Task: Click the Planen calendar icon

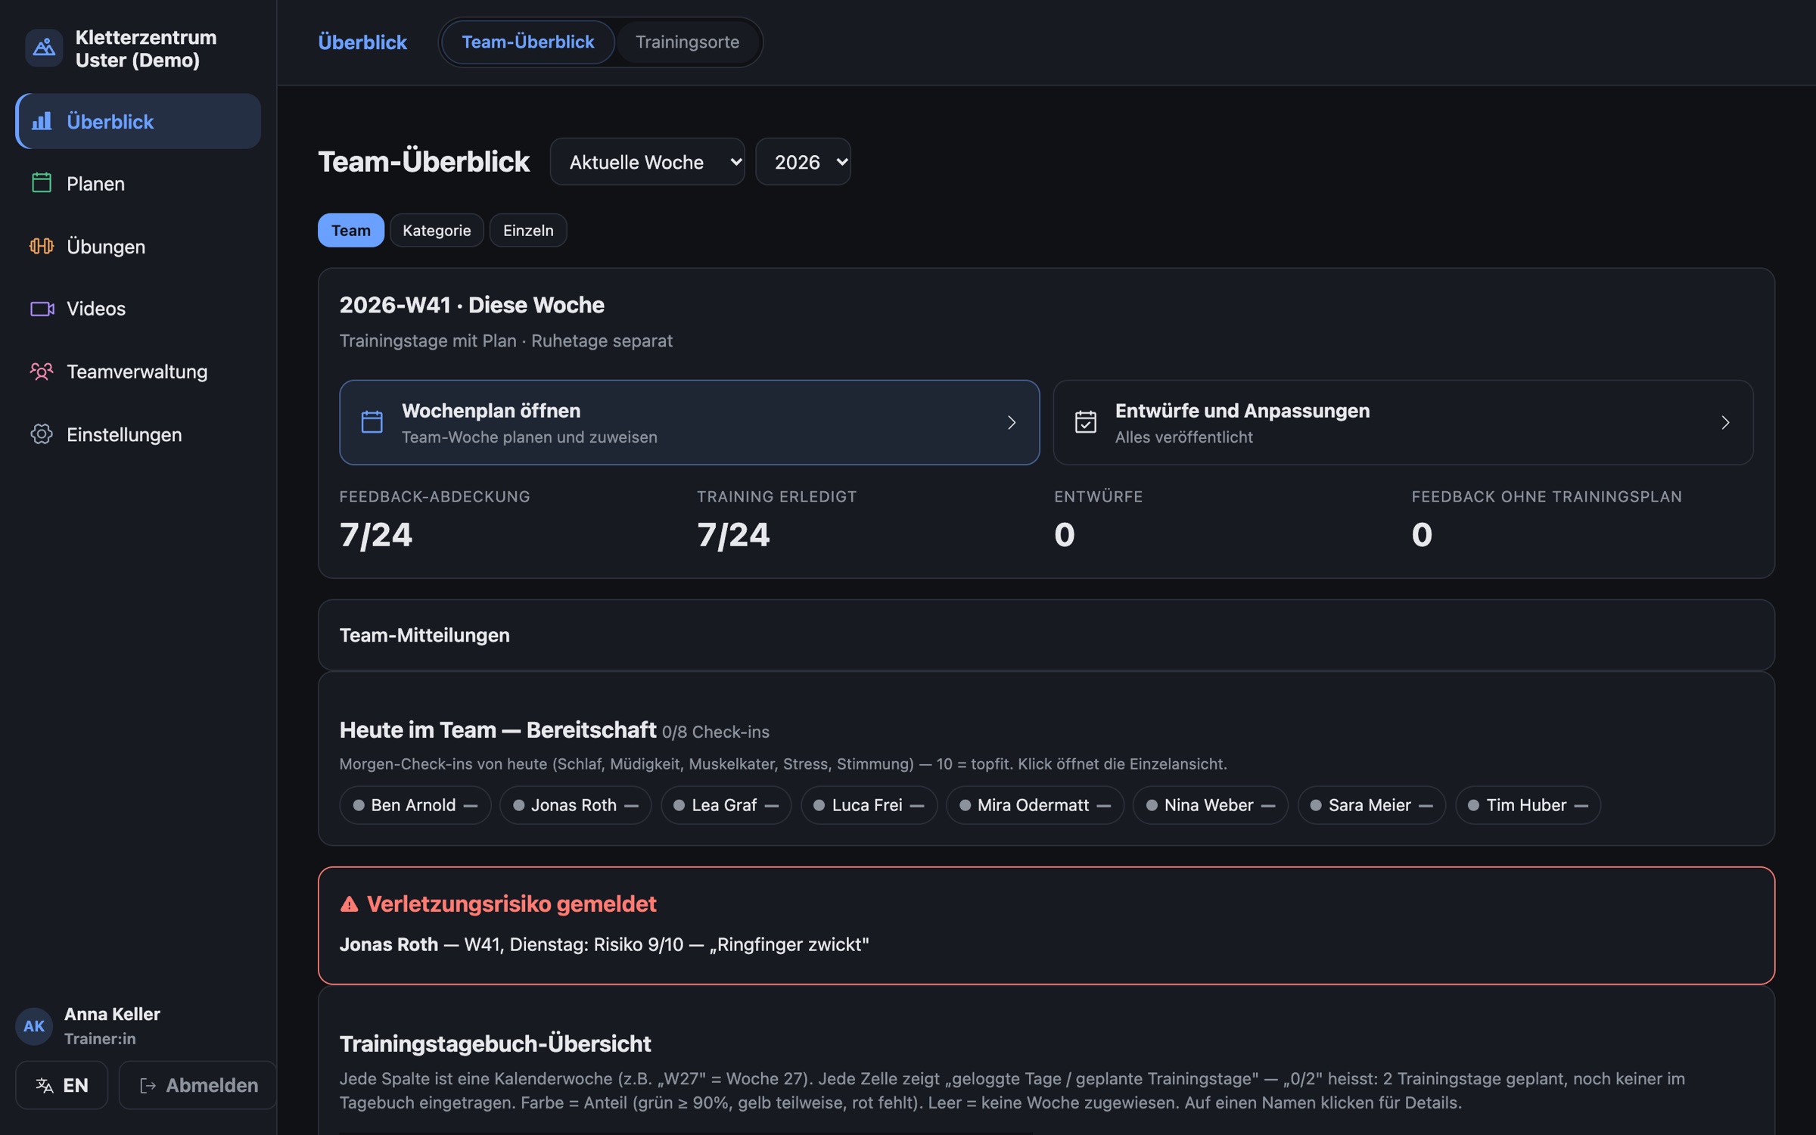Action: click(42, 183)
